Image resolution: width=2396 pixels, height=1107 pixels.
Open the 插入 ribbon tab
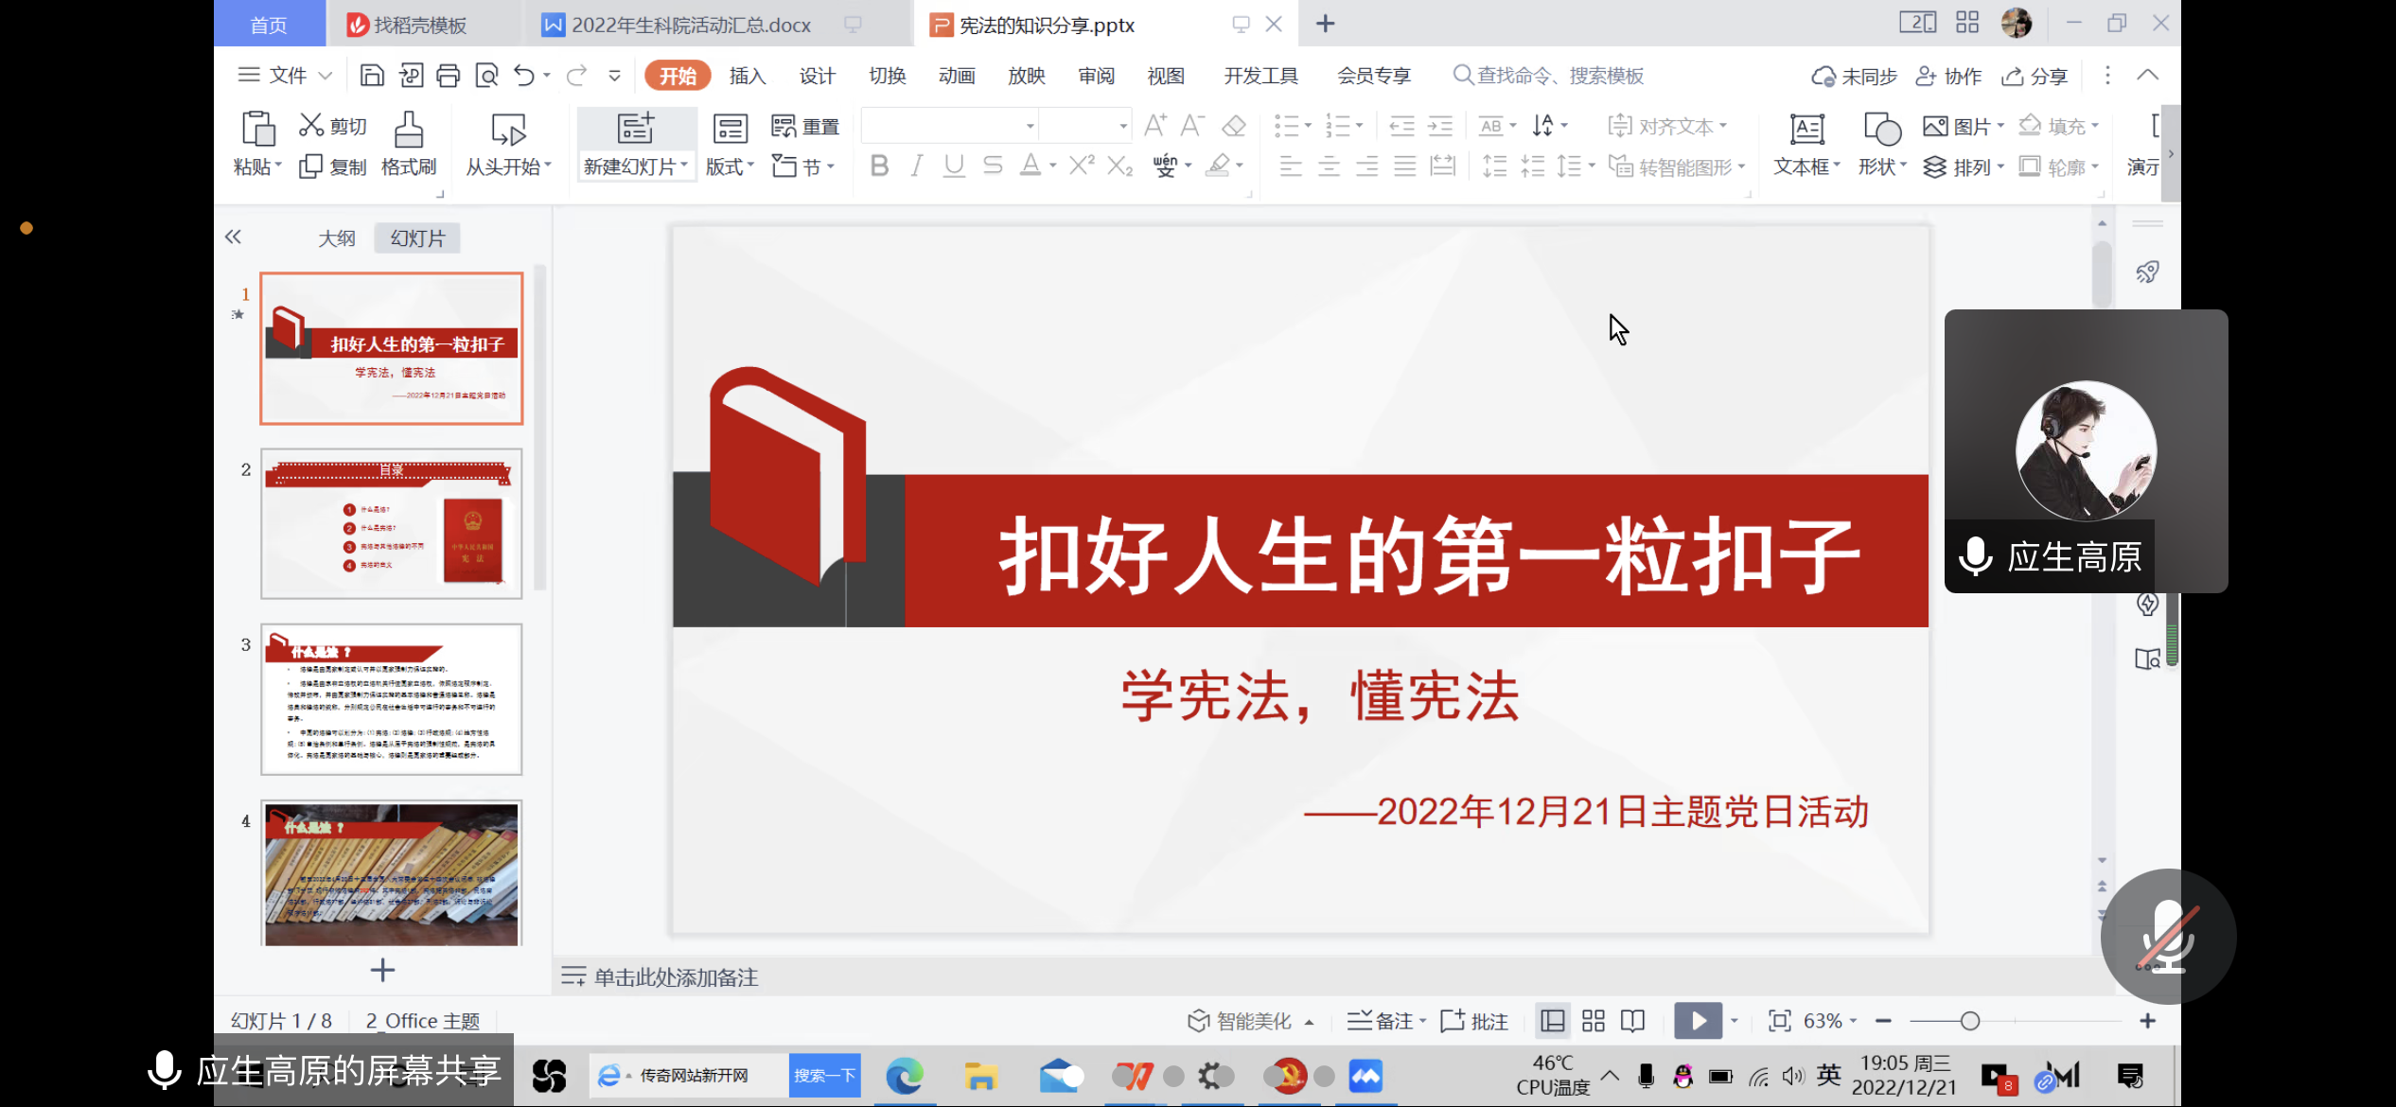click(747, 76)
